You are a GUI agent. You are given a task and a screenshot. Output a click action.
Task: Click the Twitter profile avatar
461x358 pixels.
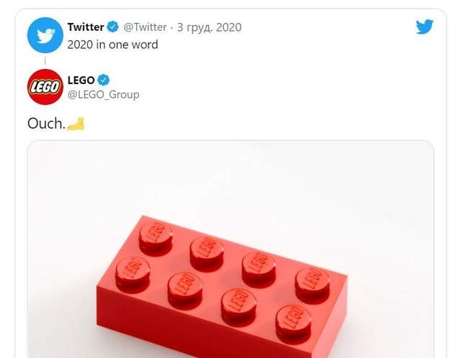tap(45, 36)
